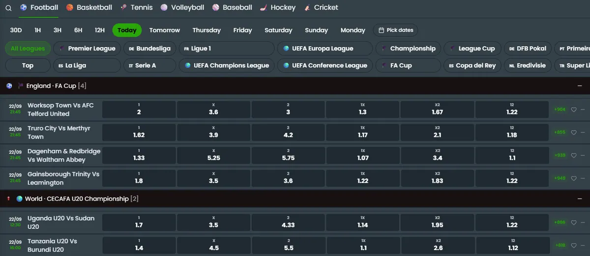Screen dimensions: 590x256
Task: Show Tomorrow's matches
Action: pos(165,30)
